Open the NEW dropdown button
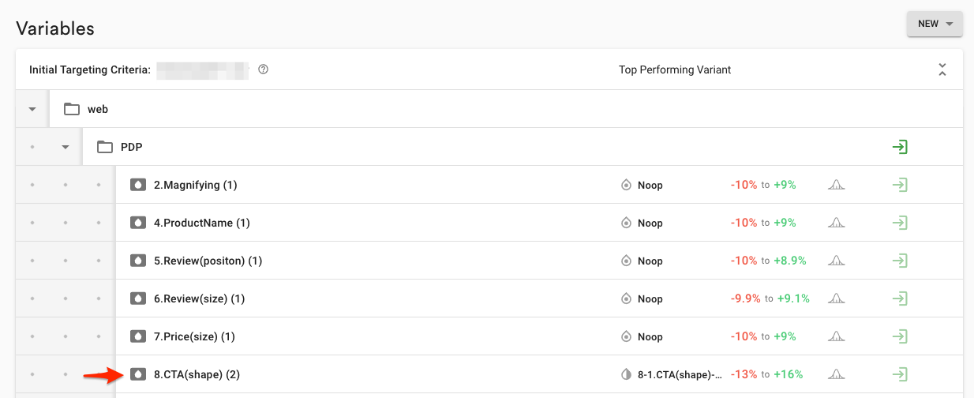 click(x=935, y=24)
